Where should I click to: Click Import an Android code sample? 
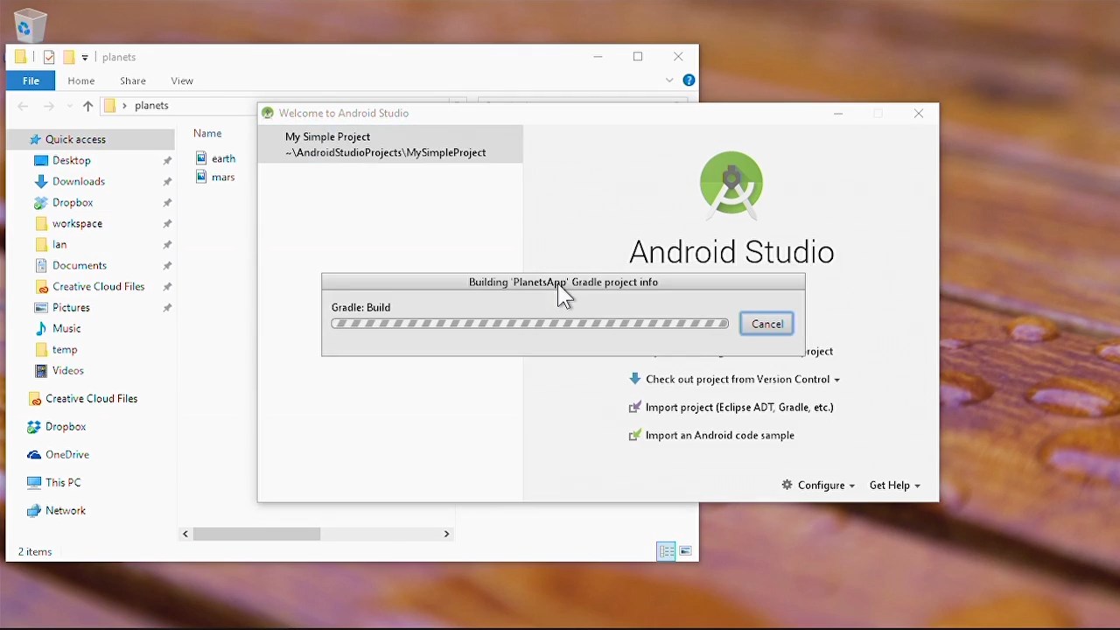720,435
